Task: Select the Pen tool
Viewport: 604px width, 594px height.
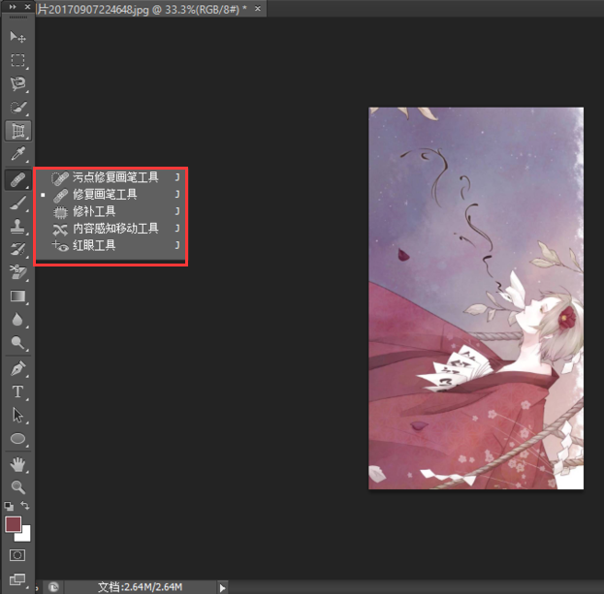Action: pos(17,369)
